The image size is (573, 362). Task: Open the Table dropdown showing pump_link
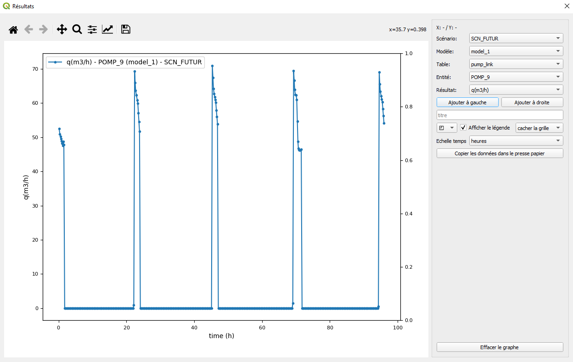click(516, 64)
